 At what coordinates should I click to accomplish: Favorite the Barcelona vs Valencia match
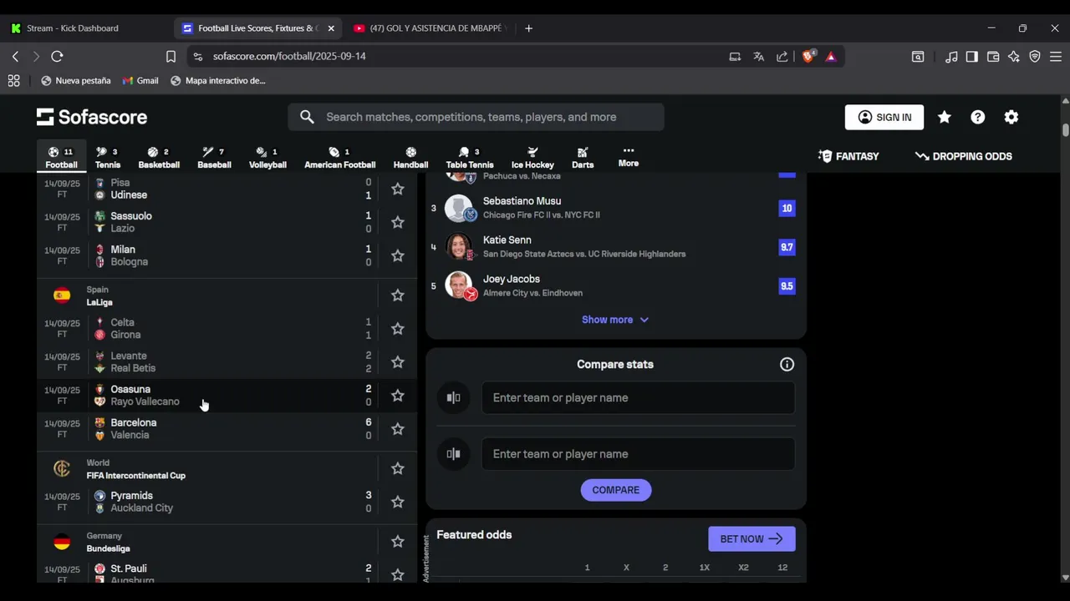(398, 429)
